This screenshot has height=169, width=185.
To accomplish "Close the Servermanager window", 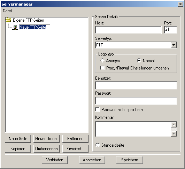I will (180, 4).
